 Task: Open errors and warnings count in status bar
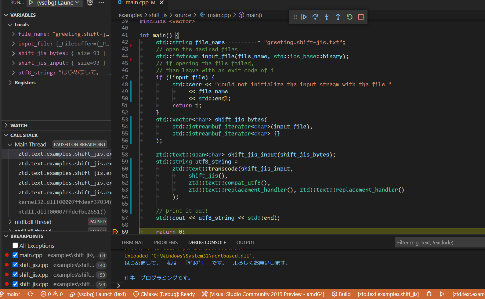coord(52,294)
